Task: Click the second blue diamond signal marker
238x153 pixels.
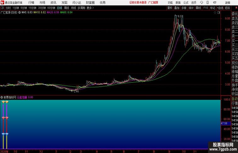Action: tap(7, 134)
